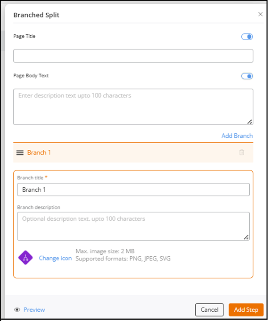Open the Preview link
The height and width of the screenshot is (321, 268).
point(34,310)
